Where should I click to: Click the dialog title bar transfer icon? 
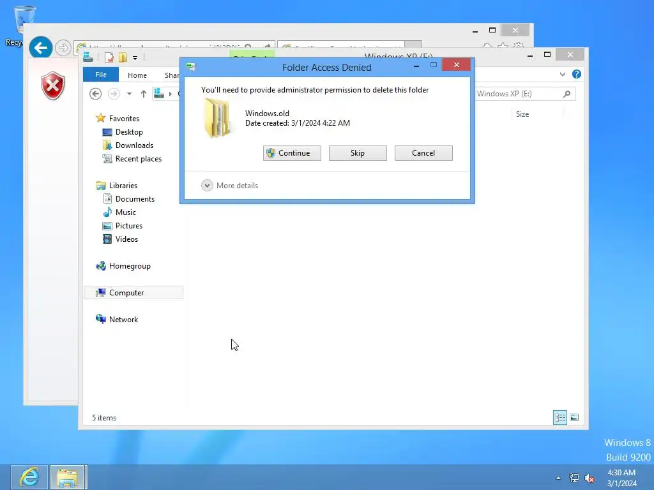click(x=191, y=66)
